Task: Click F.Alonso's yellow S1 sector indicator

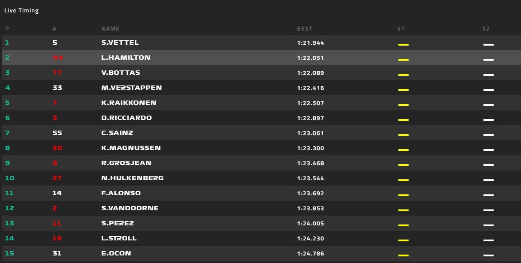Action: click(403, 195)
